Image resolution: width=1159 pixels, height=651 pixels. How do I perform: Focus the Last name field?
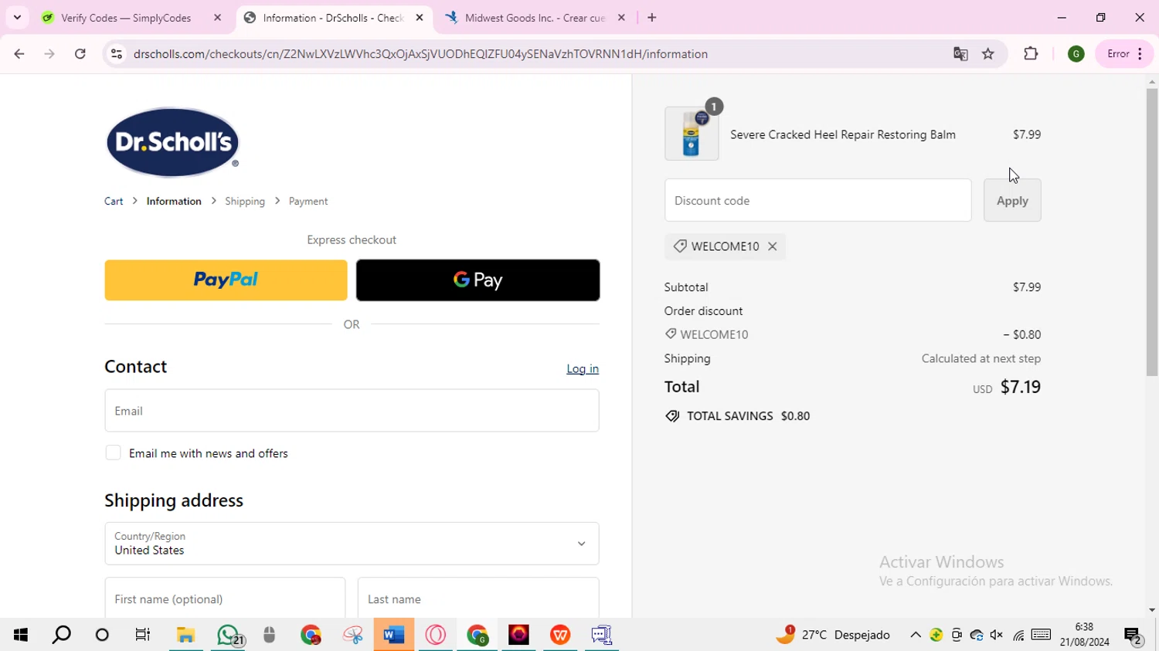pos(478,598)
